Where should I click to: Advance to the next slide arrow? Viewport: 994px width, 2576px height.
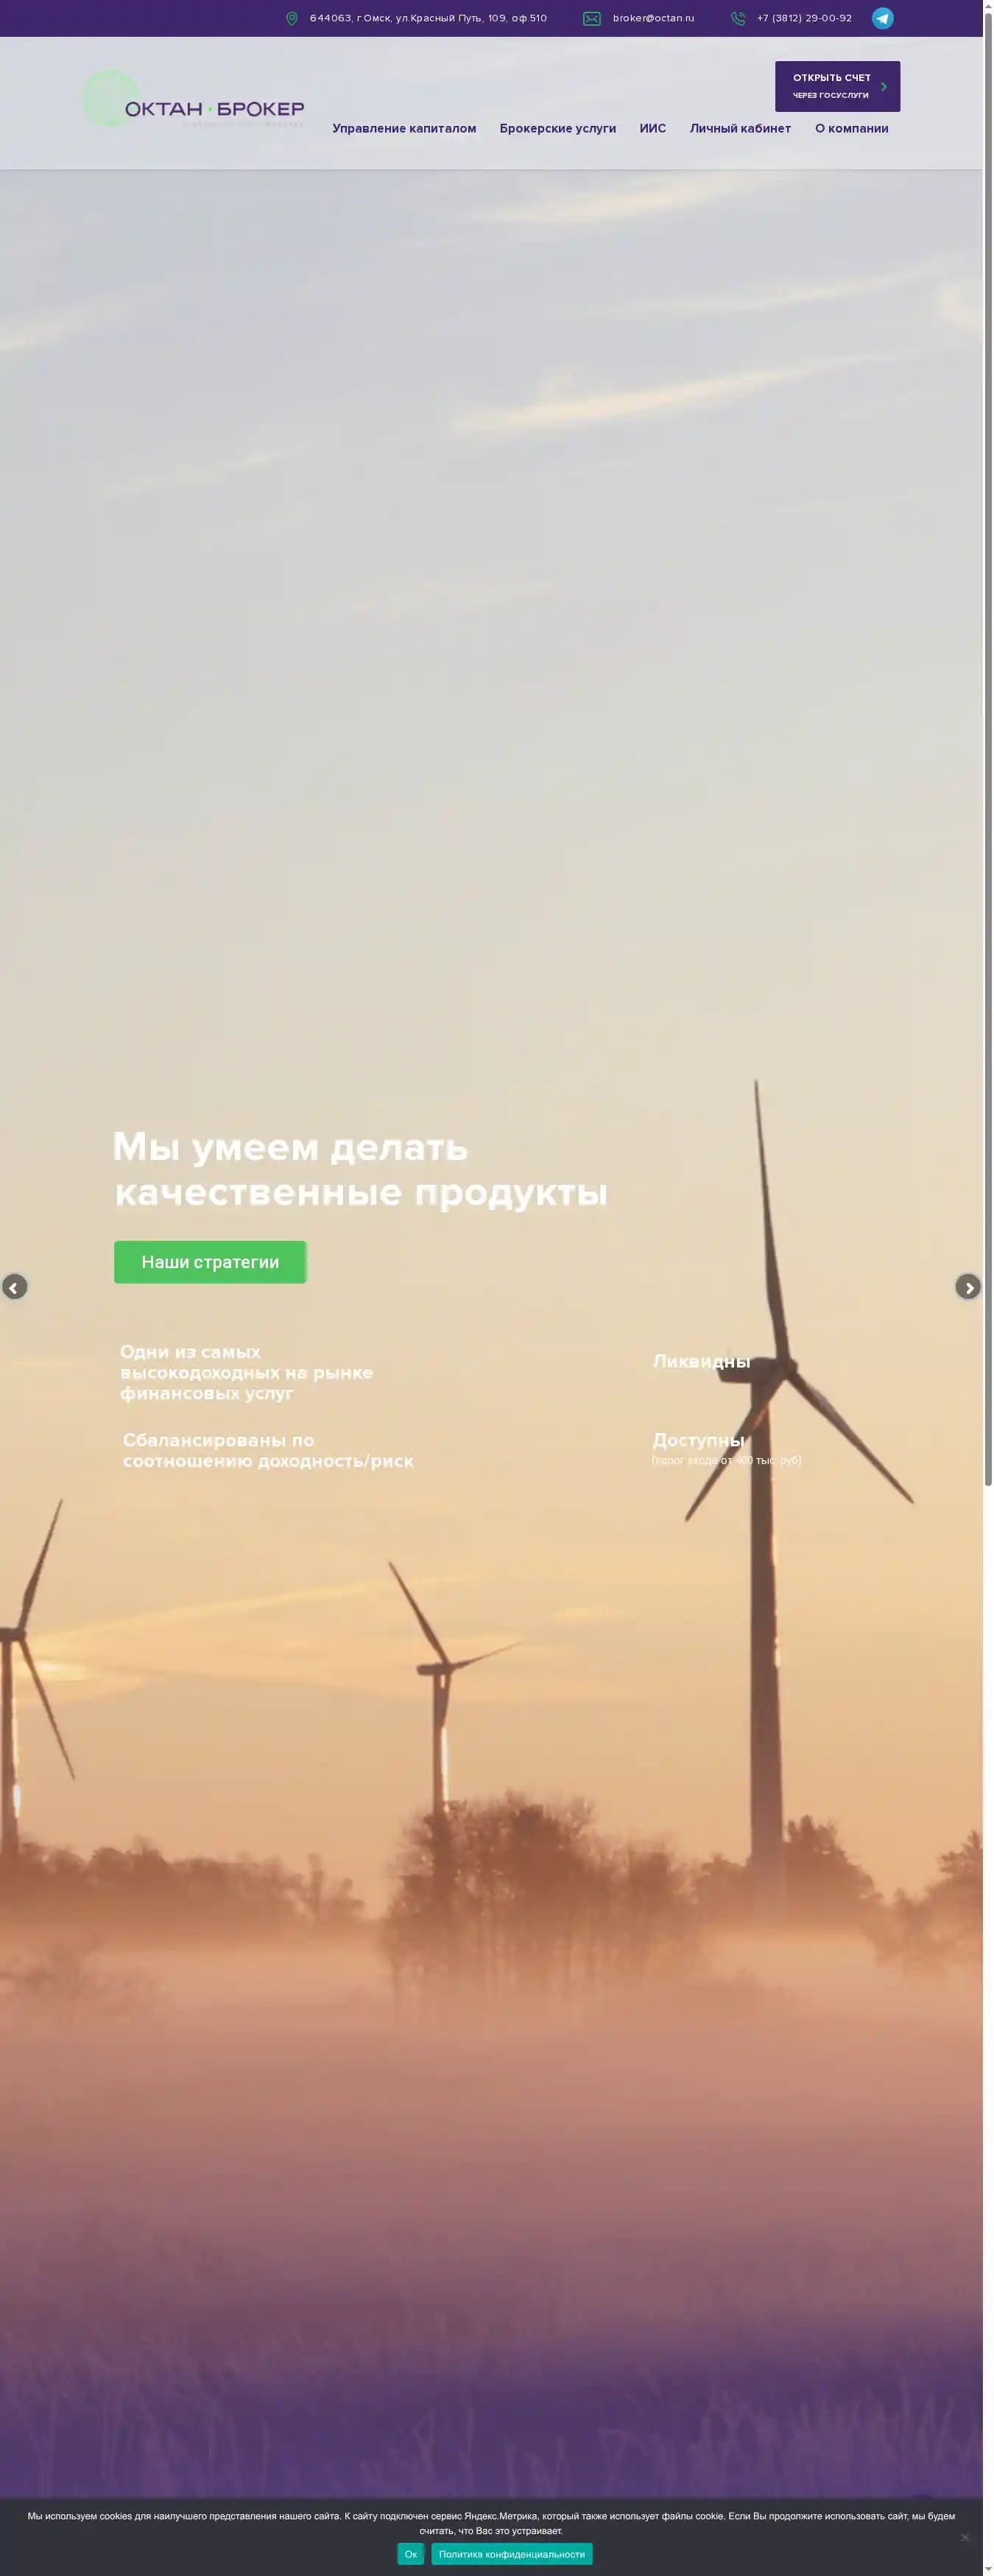967,1287
